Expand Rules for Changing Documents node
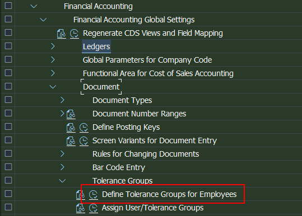Viewport: 302px width, 216px height. click(62, 154)
